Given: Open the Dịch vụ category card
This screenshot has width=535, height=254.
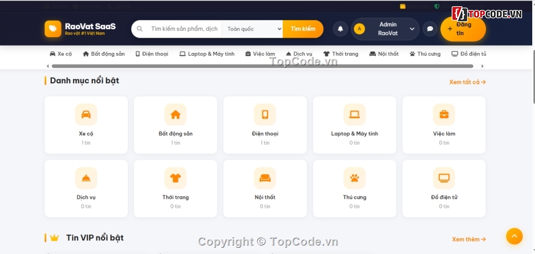Looking at the screenshot, I should pyautogui.click(x=86, y=189).
